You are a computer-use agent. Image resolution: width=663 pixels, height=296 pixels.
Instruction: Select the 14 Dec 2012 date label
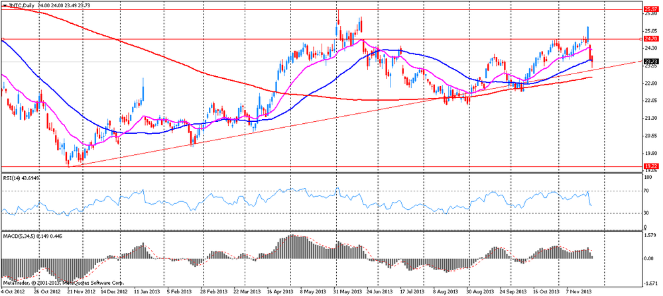coord(115,292)
